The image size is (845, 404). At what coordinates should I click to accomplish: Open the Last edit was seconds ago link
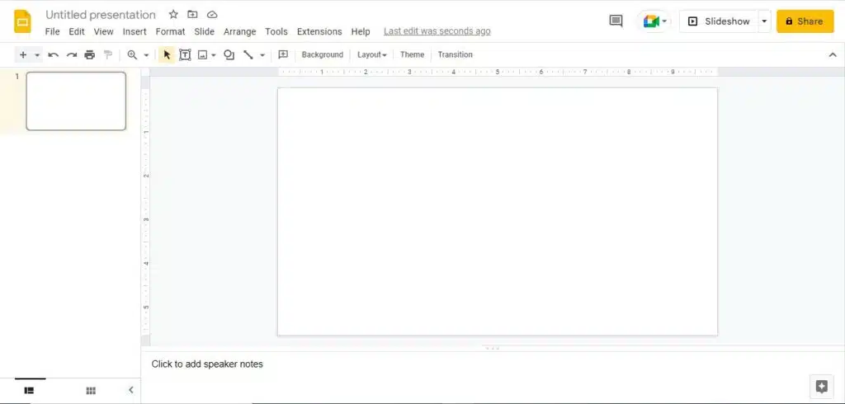point(437,31)
